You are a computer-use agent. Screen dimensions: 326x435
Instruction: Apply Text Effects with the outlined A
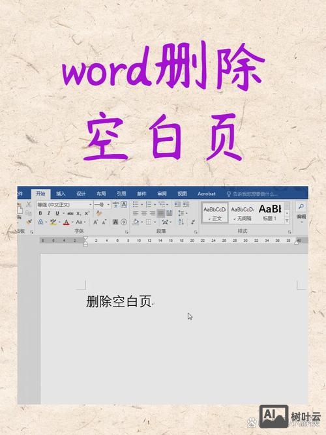(40, 222)
